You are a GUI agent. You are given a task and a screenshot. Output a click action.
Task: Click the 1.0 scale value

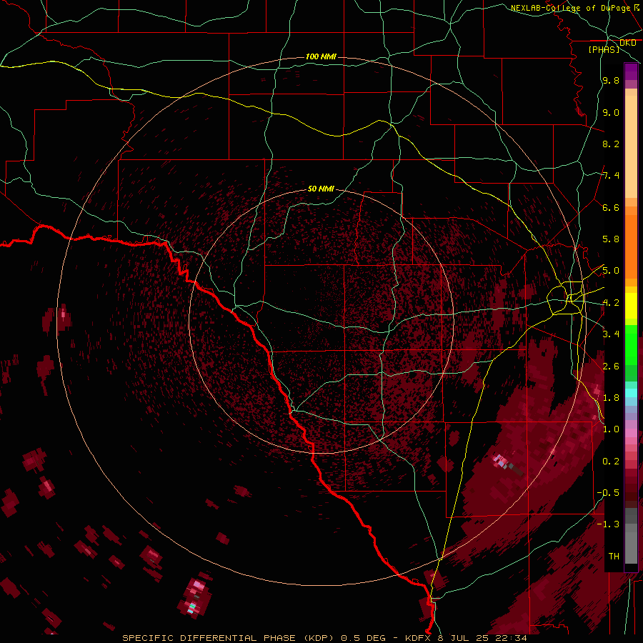(x=611, y=429)
